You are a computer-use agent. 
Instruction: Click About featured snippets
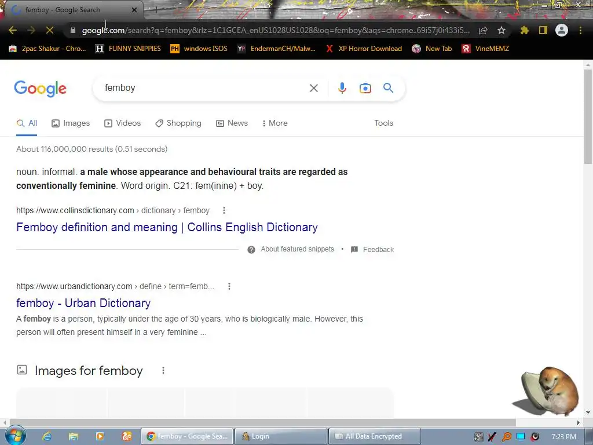[297, 249]
